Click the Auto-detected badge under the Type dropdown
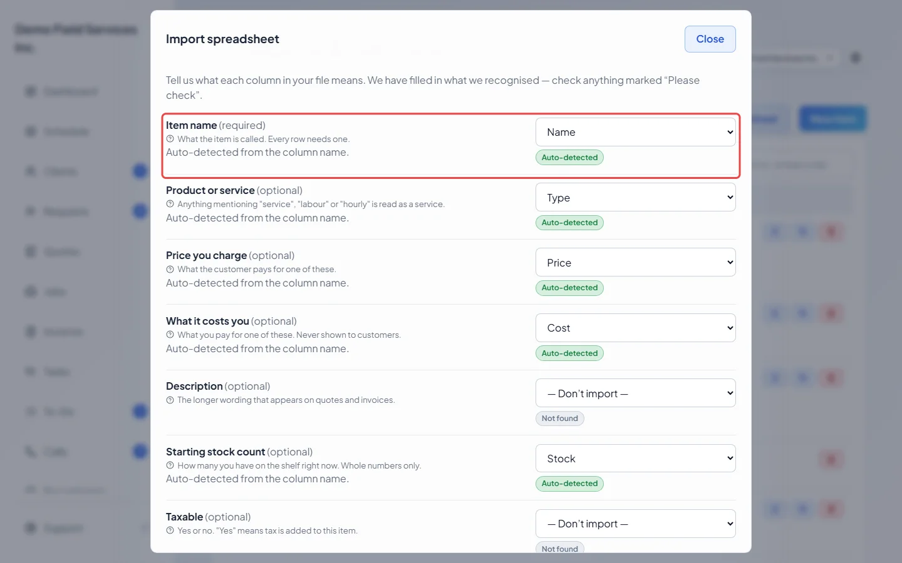This screenshot has height=563, width=902. click(x=569, y=223)
